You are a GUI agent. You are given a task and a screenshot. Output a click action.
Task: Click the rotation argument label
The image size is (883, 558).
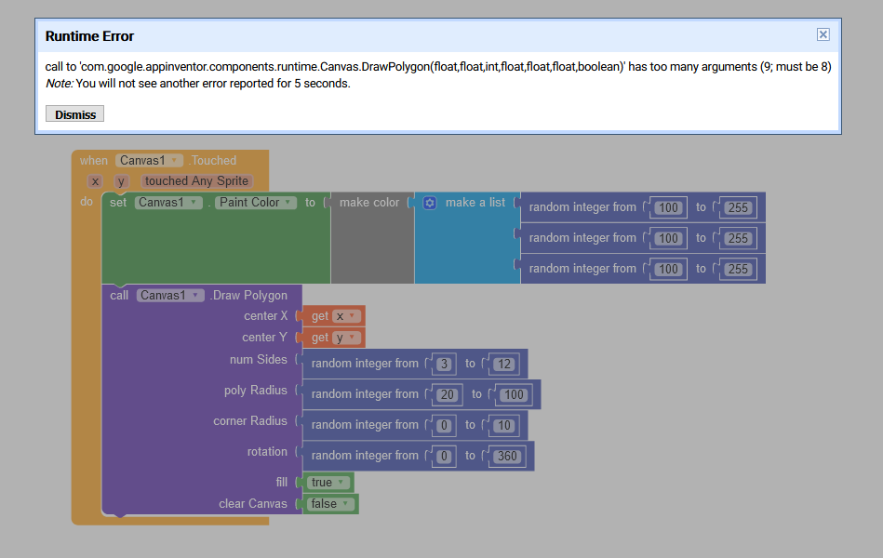[267, 452]
